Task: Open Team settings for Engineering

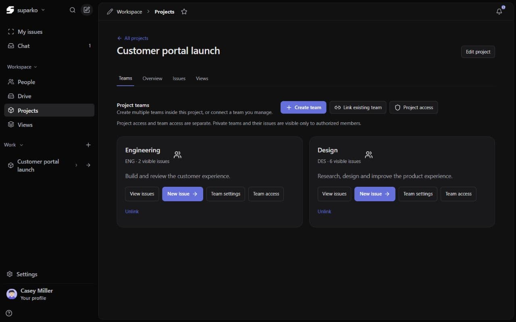Action: [226, 194]
